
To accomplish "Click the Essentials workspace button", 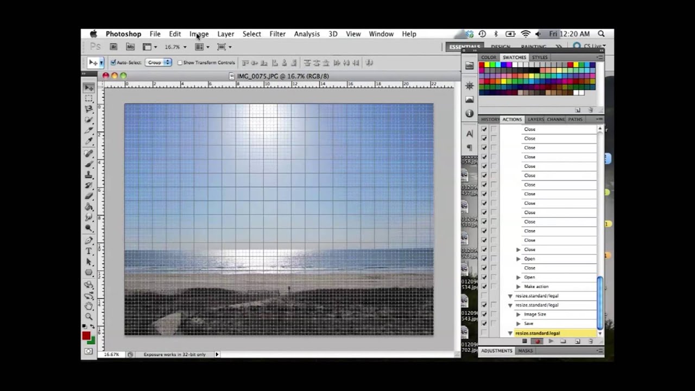I will click(464, 47).
